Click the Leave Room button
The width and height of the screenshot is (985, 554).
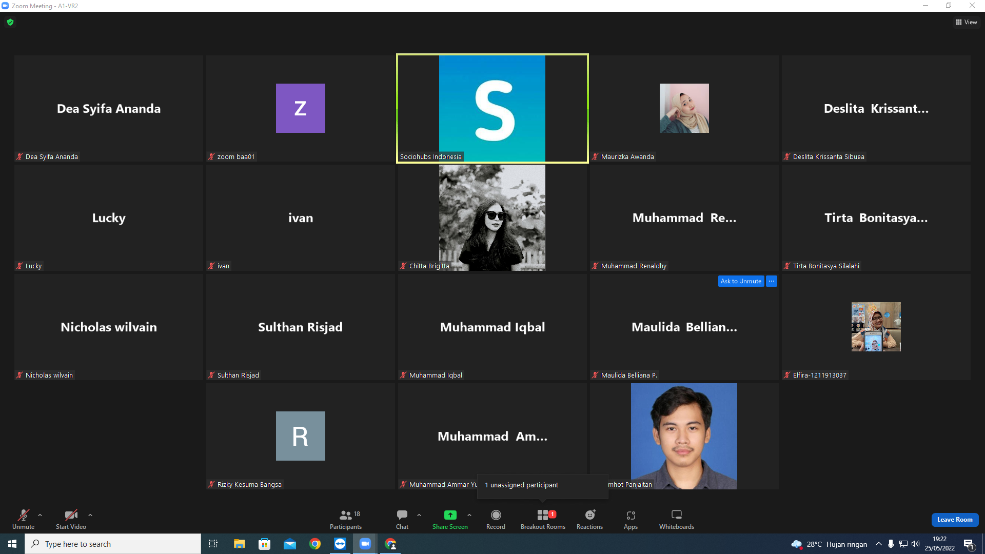pos(955,520)
